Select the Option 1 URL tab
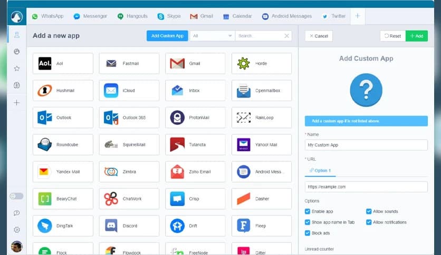This screenshot has height=255, width=441. (320, 171)
